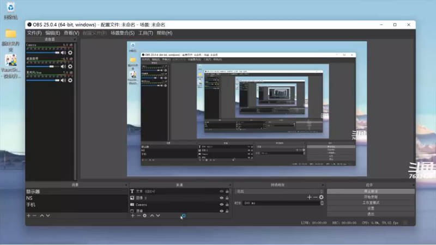Toggle visibility of the 图像 3 source

point(222,198)
